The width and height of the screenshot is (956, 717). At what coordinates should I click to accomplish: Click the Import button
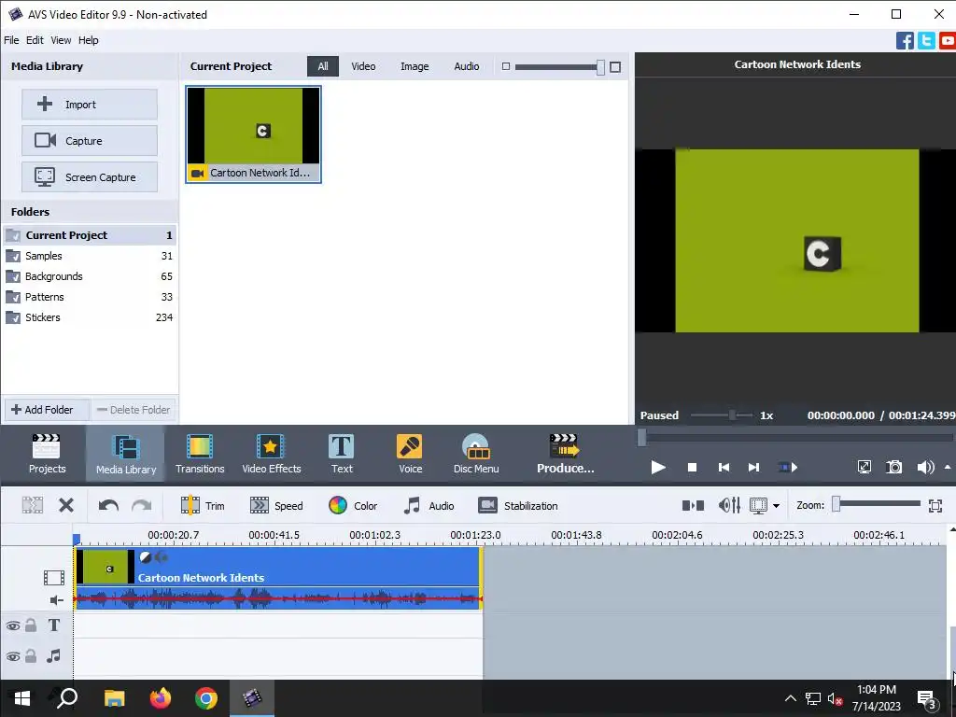click(x=90, y=105)
